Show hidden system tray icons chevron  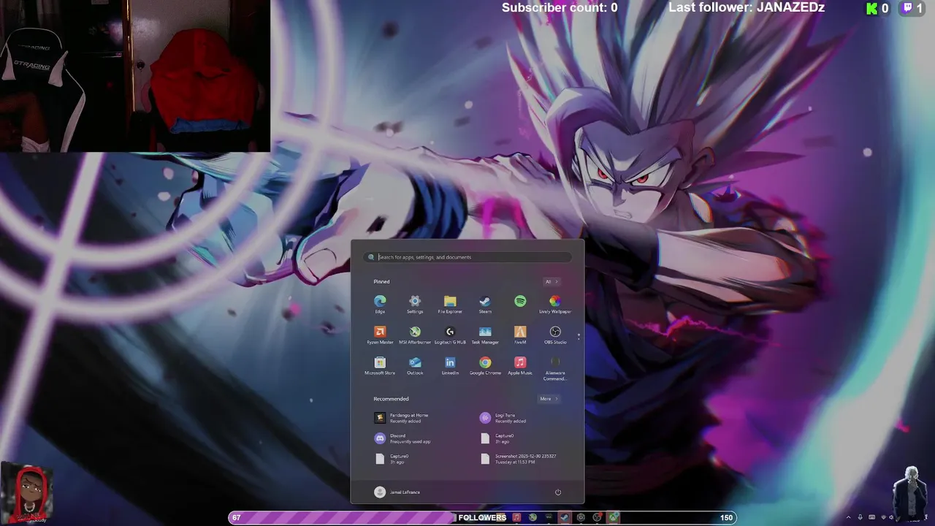[848, 518]
